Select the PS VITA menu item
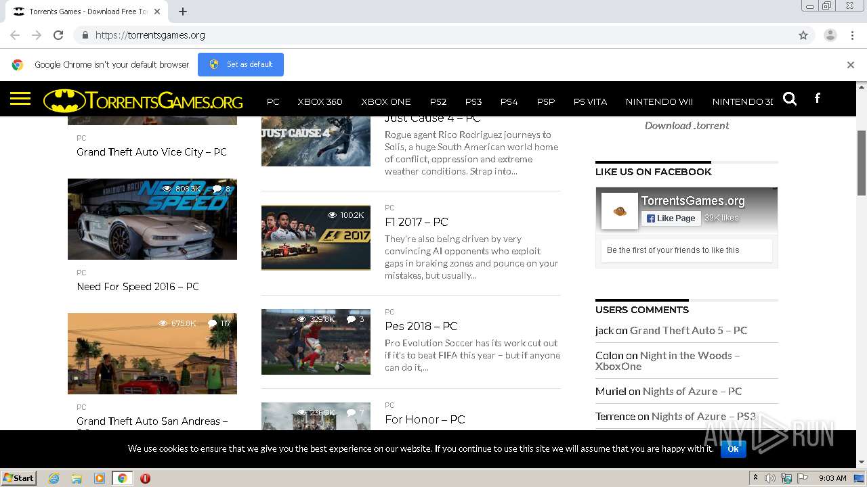 click(590, 101)
